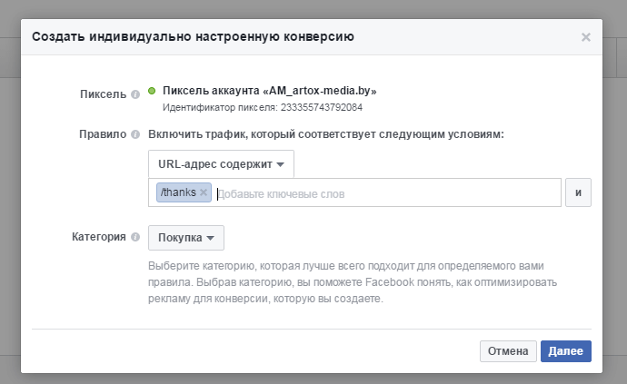Screen dimensions: 627x384
Task: Click the info icon next to Пиксель
Action: [135, 93]
